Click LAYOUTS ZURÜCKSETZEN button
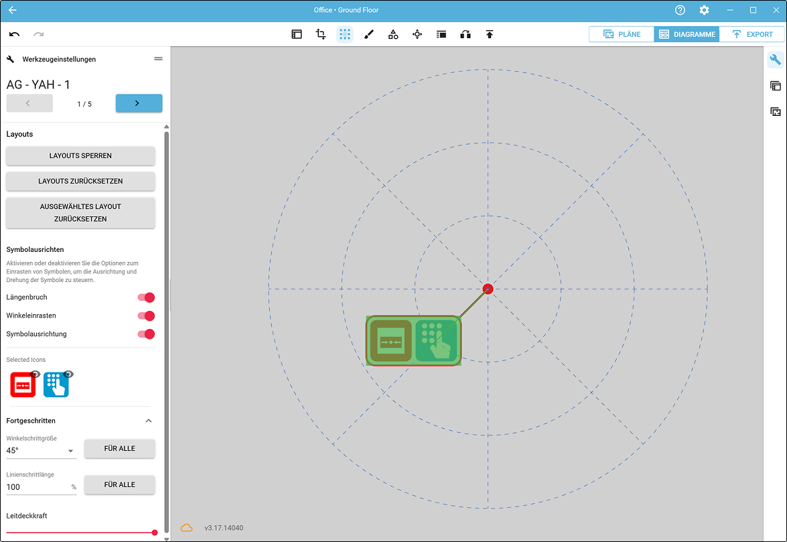 80,181
